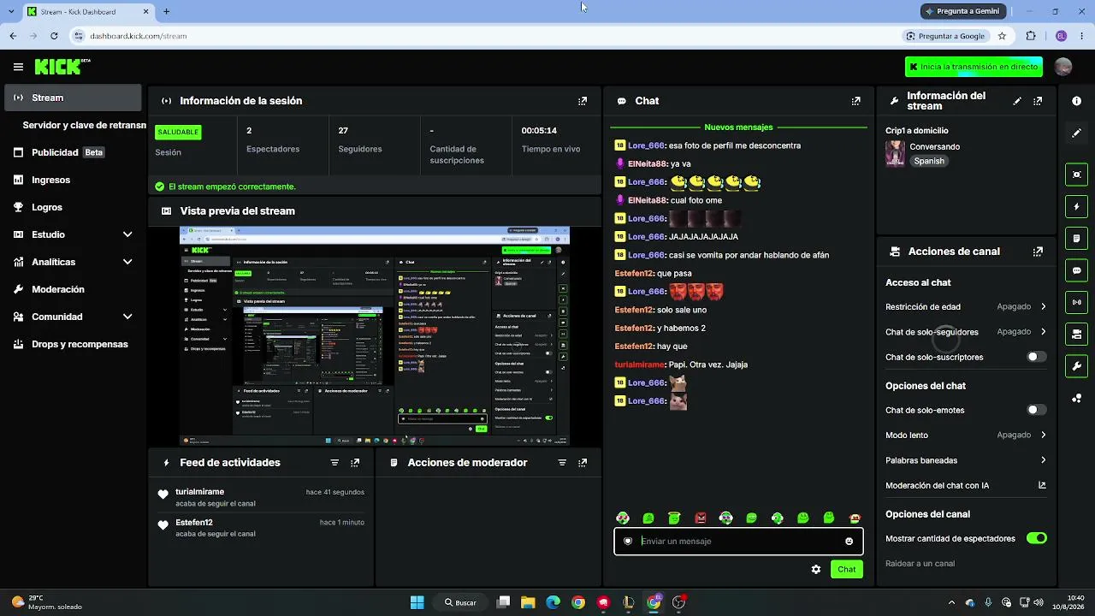Open Chat de solo-seguidores options chevron
This screenshot has width=1095, height=616.
pos(1043,332)
